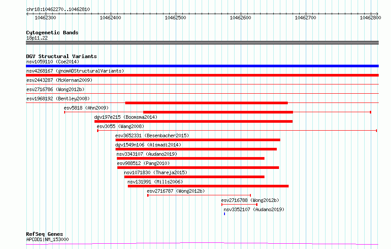Viewport: 391px width, 249px height.
Task: Open variant esv2716788 (Wong2012b) label
Action: 250,200
